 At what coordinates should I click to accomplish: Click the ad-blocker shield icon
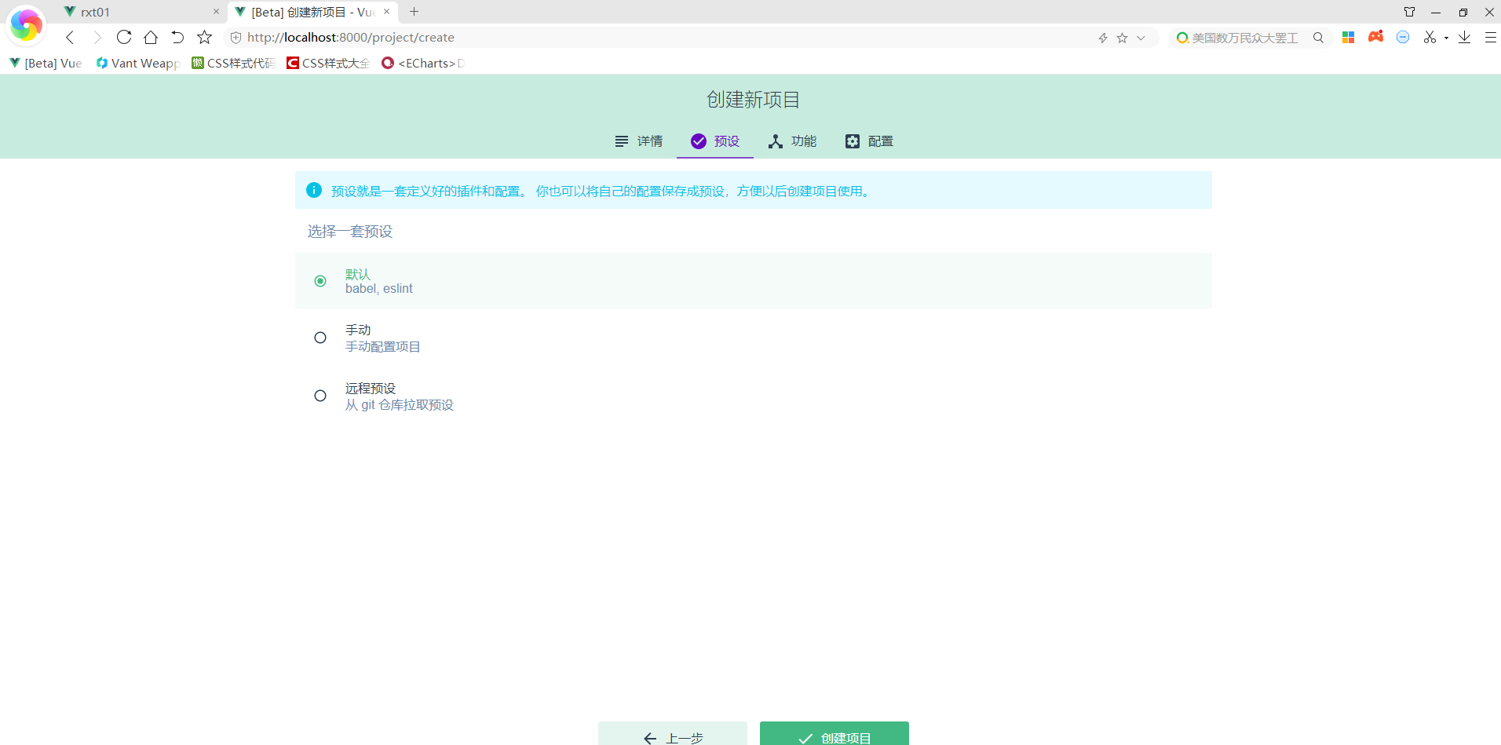[x=1403, y=37]
